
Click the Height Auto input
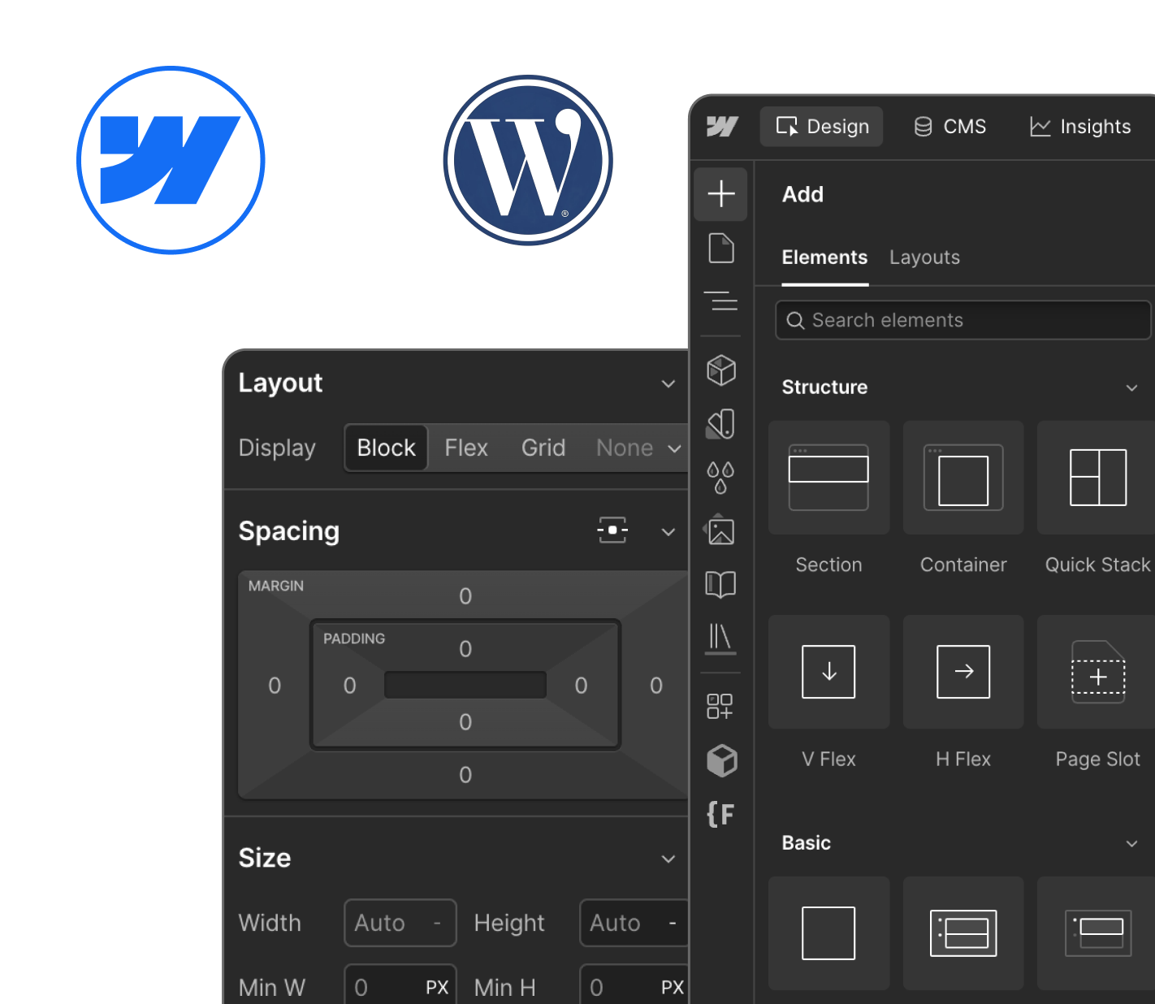click(634, 923)
